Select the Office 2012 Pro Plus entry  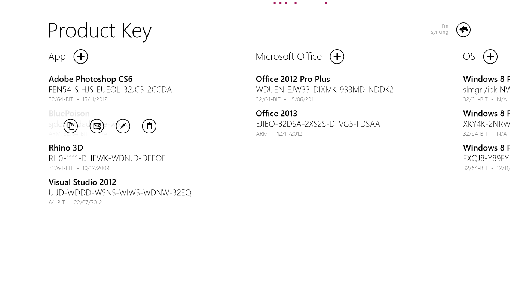(x=293, y=79)
